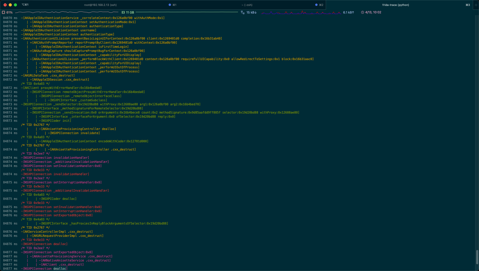Click the AKServiceControllerImpl .cxx_destruct line

[57, 232]
